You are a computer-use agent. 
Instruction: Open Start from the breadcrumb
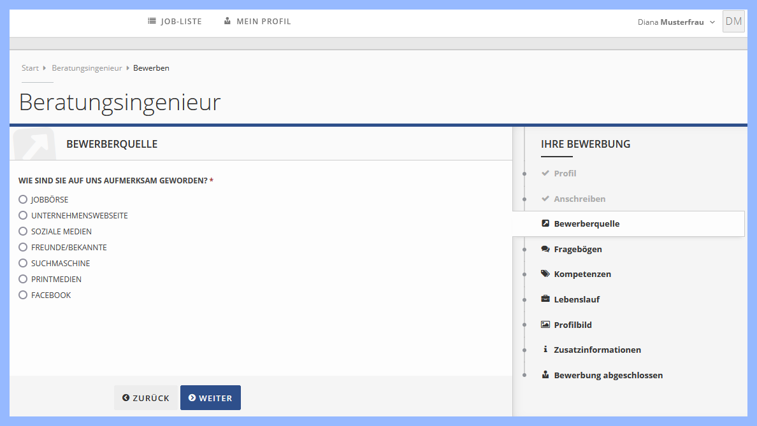29,67
